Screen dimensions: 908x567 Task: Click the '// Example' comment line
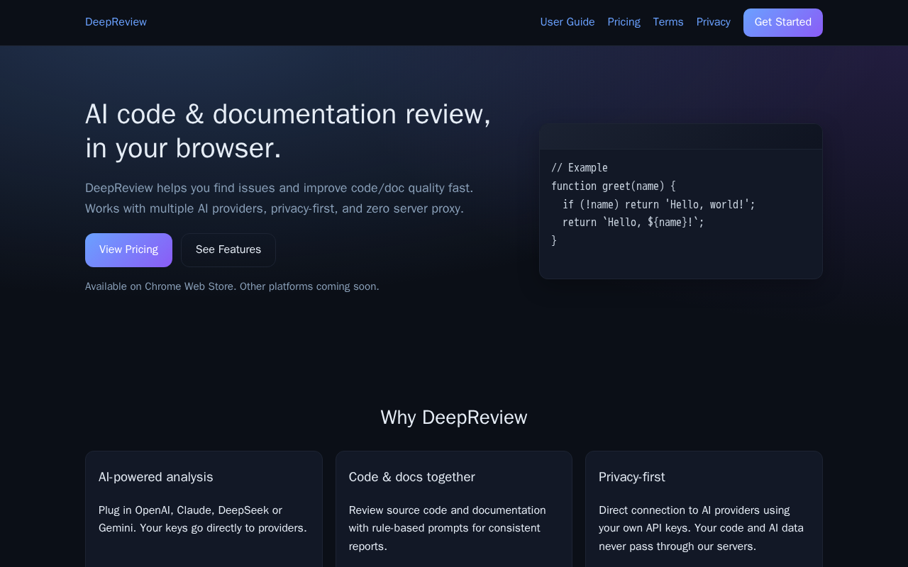coord(580,168)
